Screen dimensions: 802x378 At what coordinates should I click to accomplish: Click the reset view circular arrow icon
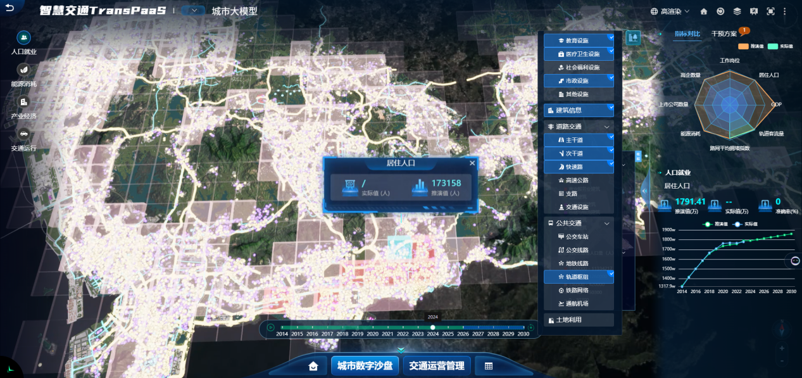point(720,11)
